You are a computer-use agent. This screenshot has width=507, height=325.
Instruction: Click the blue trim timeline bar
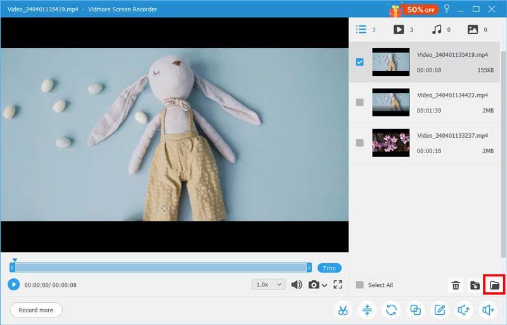tap(161, 268)
